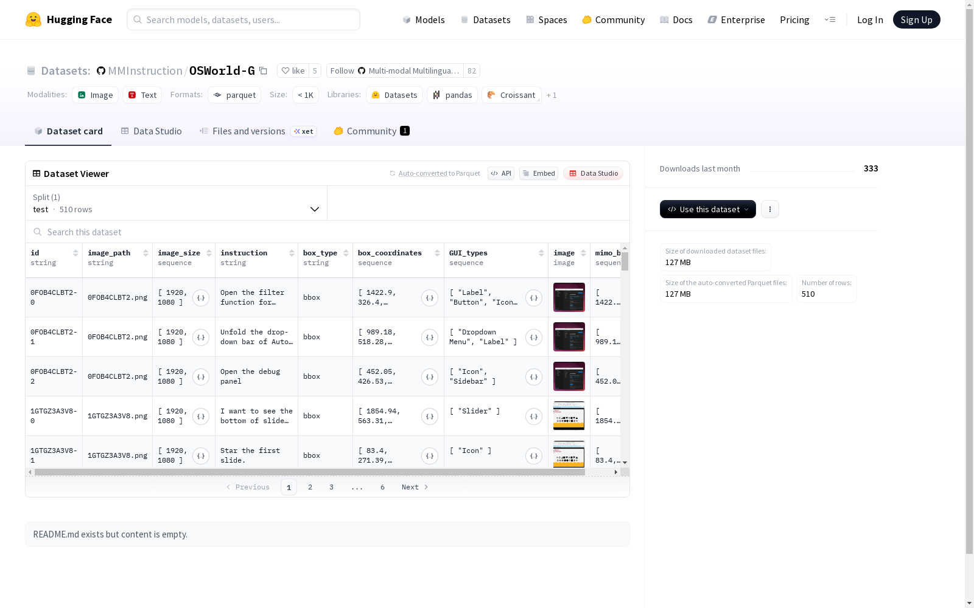
Task: Sort by the box_coordinates column
Action: [437, 253]
